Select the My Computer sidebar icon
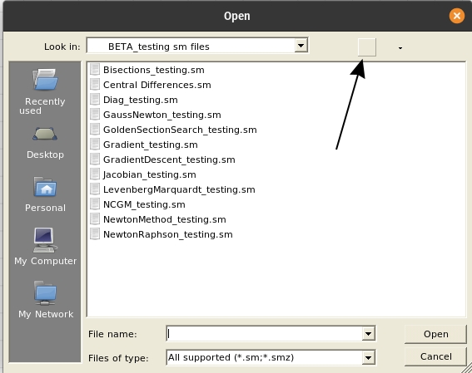 [x=45, y=239]
